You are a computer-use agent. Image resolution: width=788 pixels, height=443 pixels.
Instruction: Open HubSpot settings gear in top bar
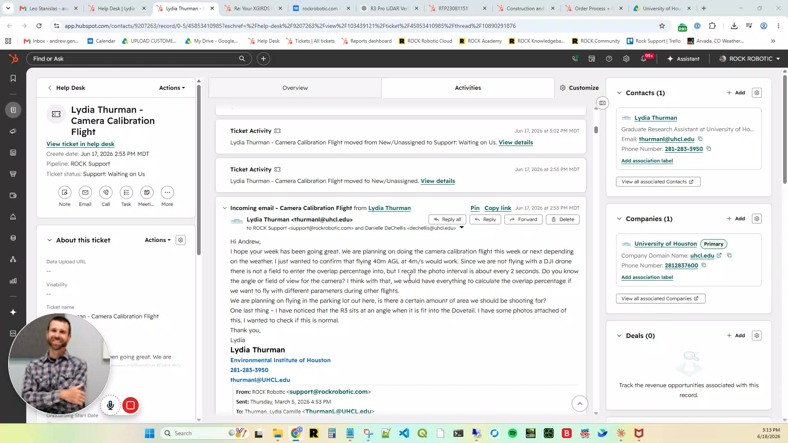(x=626, y=59)
